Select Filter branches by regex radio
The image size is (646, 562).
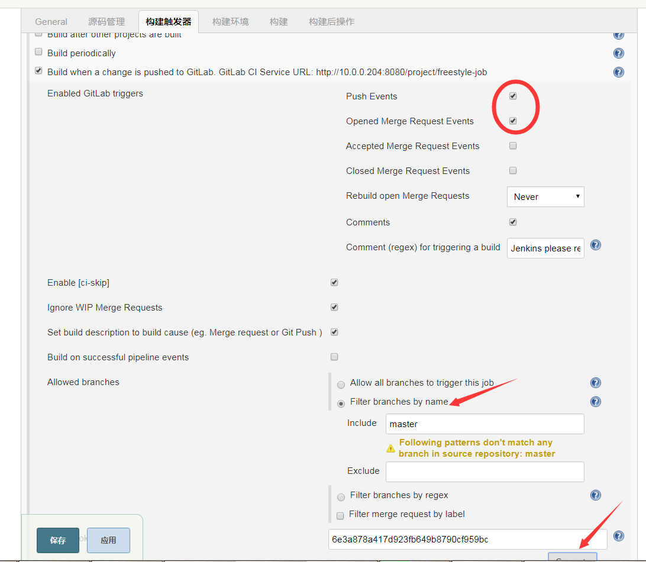341,498
